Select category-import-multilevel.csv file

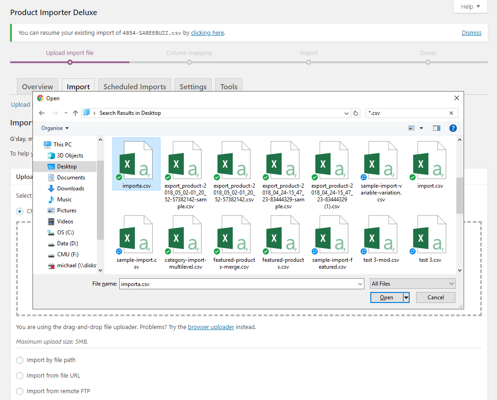pos(186,243)
